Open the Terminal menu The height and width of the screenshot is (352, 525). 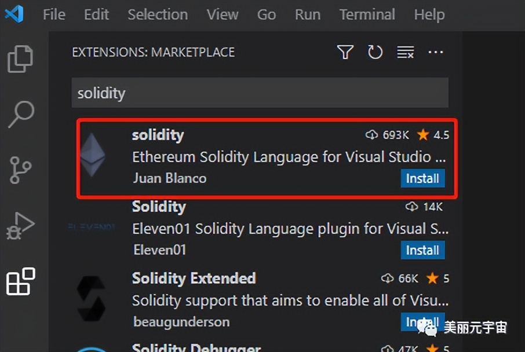367,14
